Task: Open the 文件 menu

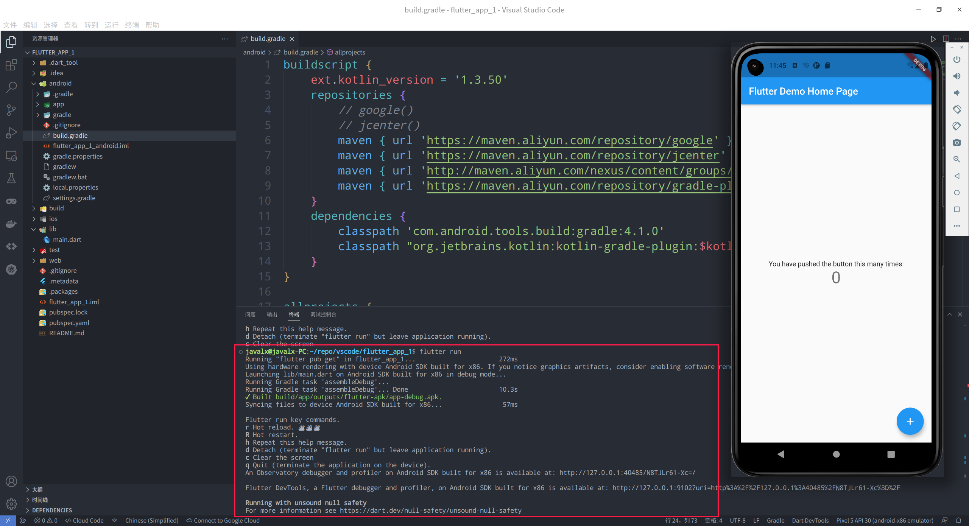Action: click(10, 25)
